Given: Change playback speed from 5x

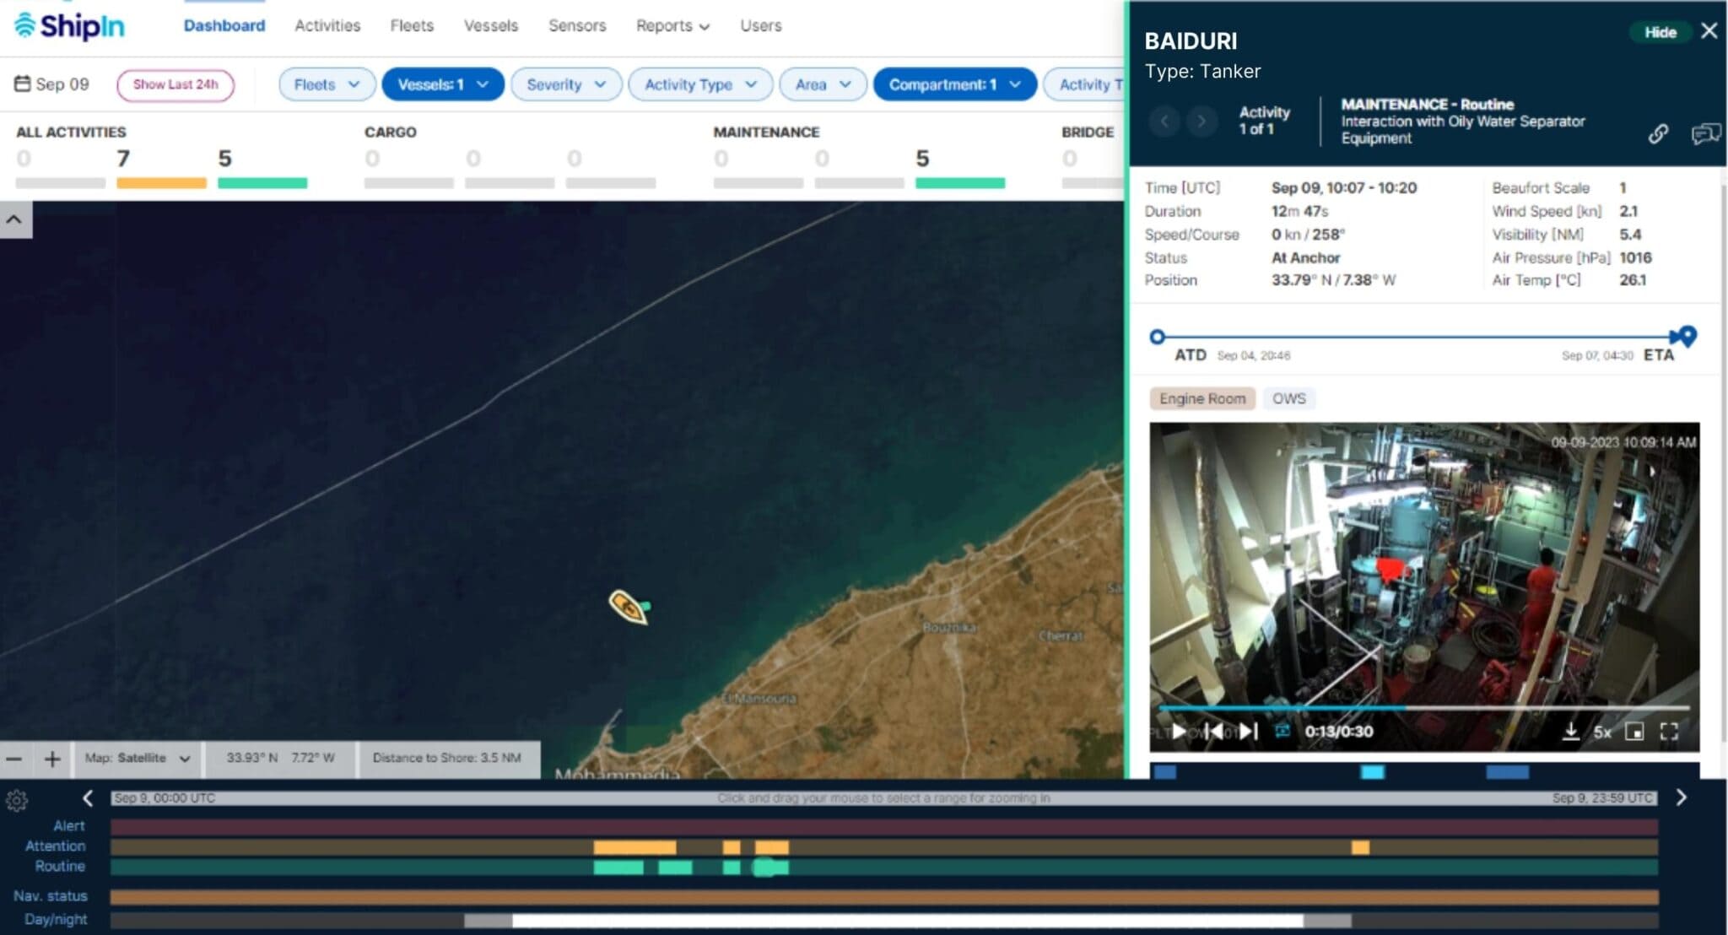Looking at the screenshot, I should point(1602,732).
